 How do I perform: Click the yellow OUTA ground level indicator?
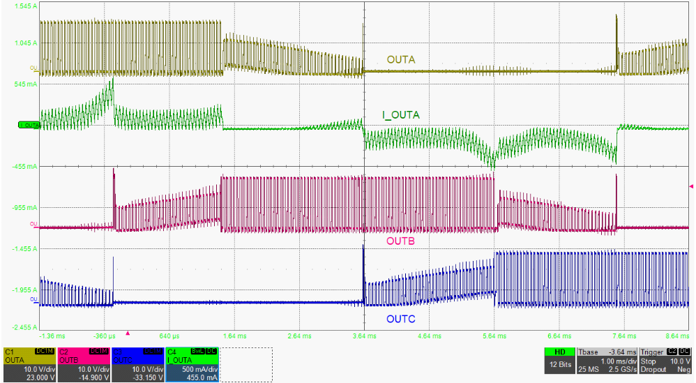33,68
